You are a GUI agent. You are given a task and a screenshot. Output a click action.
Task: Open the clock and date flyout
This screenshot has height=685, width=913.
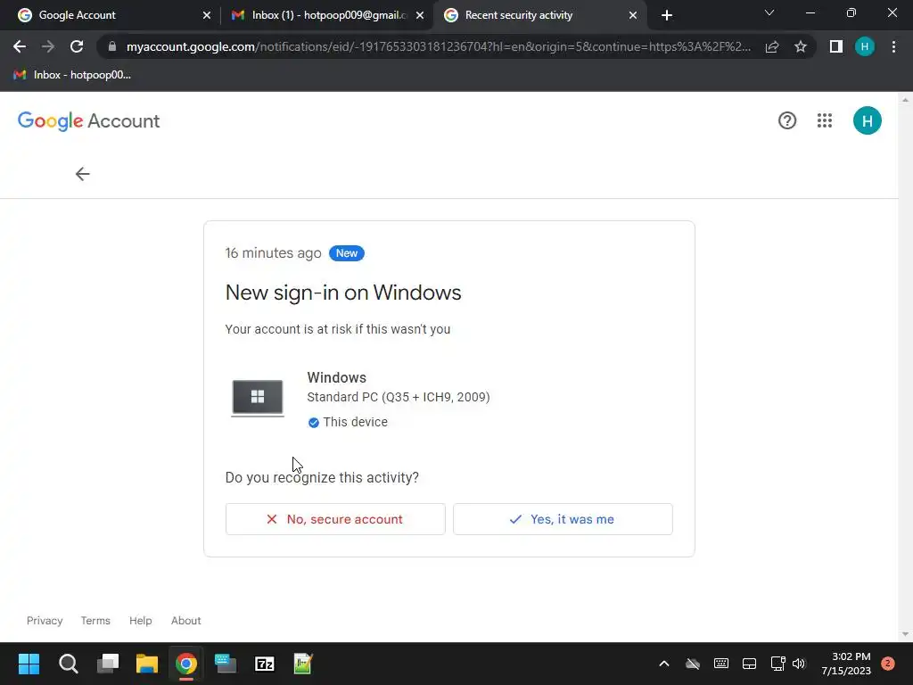(846, 664)
